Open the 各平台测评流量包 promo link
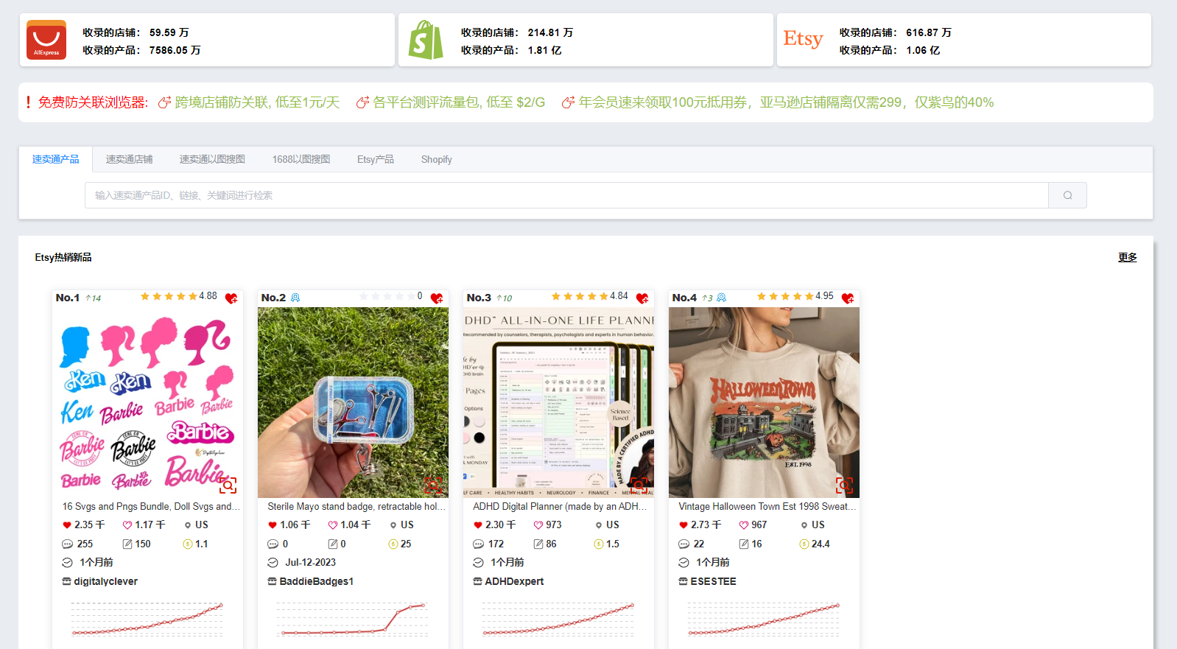The image size is (1177, 649). [x=459, y=102]
